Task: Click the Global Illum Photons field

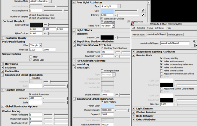Action: (x=107, y=125)
